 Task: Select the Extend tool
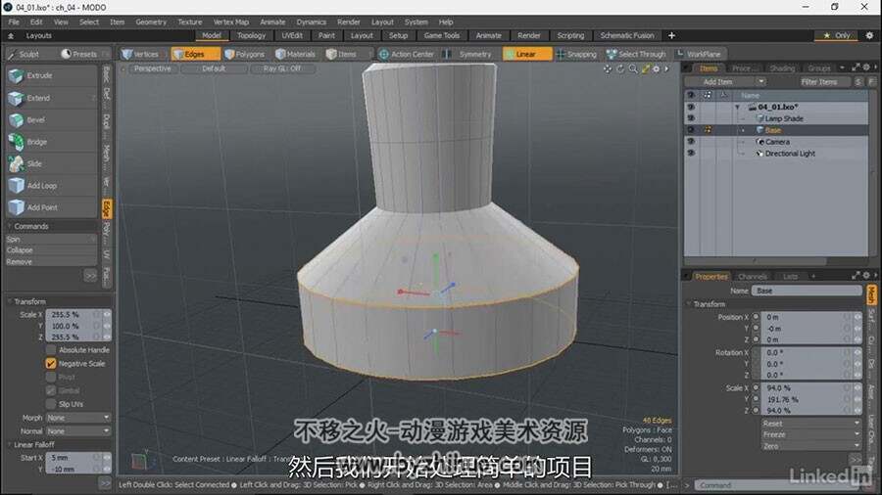tap(51, 98)
